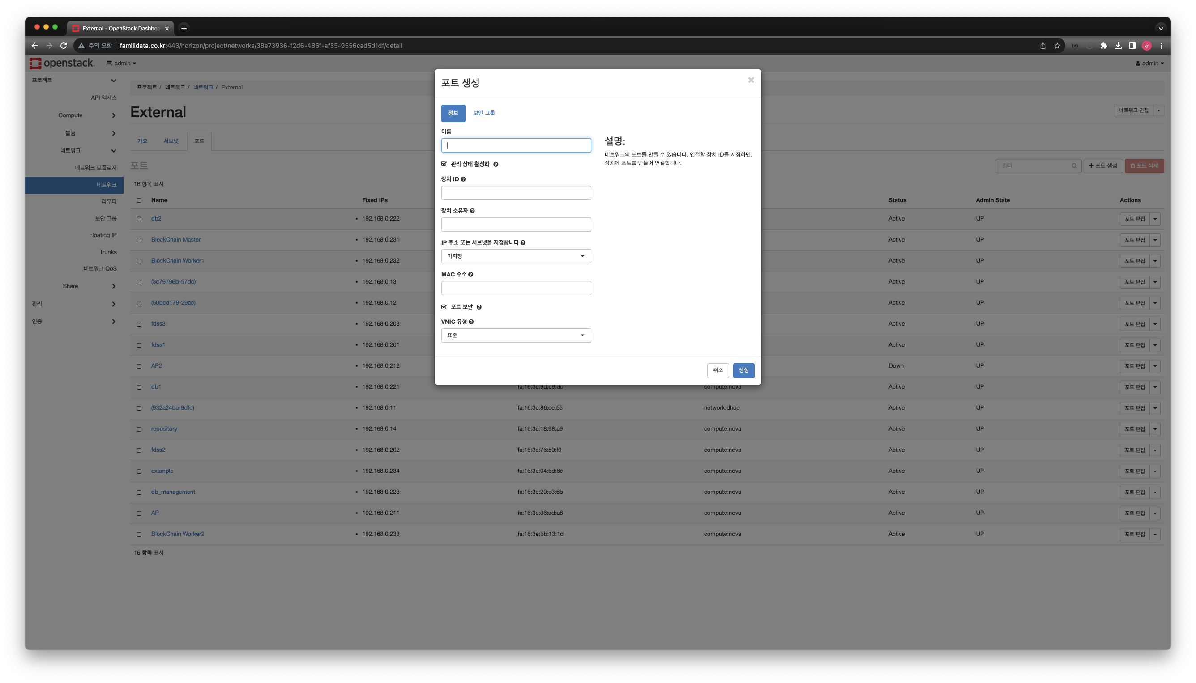Switch to 보안 그룹 tab in dialog
1196x683 pixels.
pyautogui.click(x=483, y=113)
